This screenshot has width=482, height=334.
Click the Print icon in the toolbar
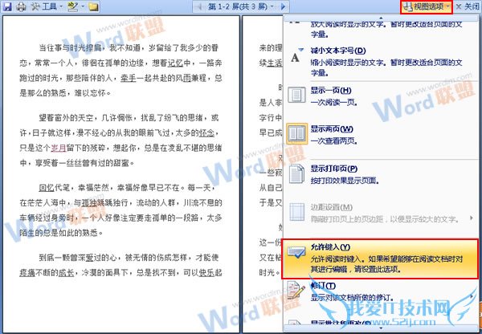click(x=21, y=6)
